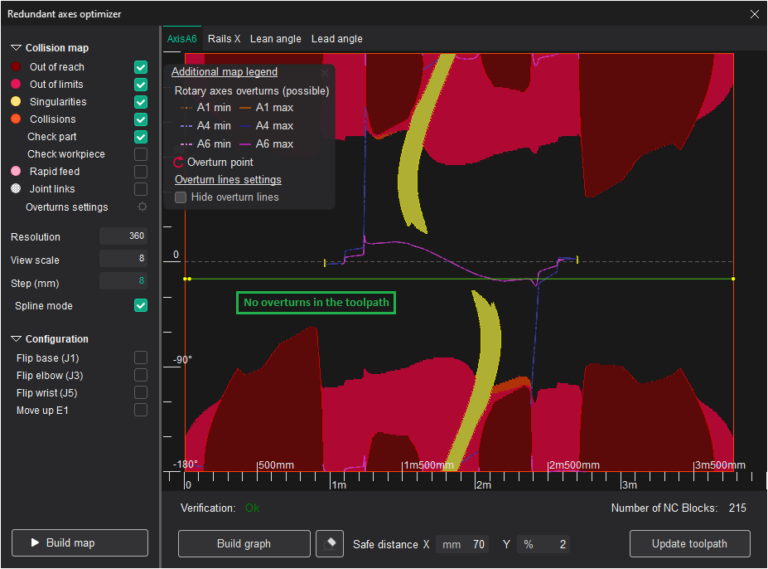Enable the Check workpiece checkbox
768x569 pixels.
141,154
